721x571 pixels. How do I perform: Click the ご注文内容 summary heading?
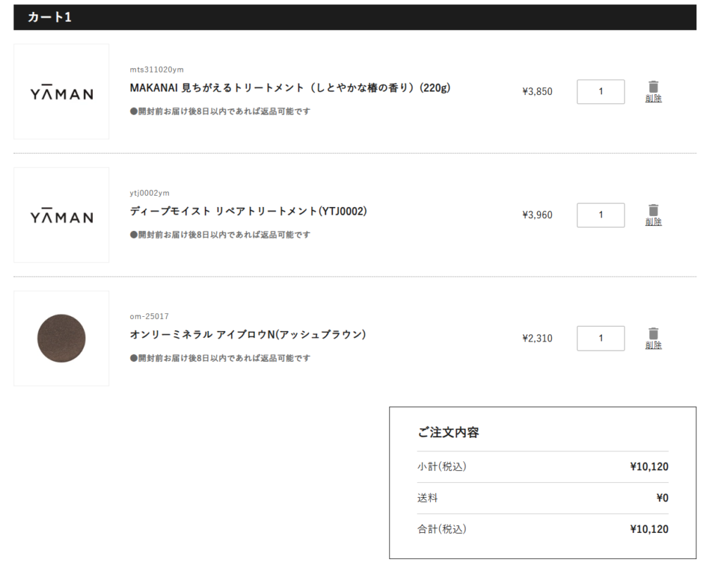[x=448, y=432]
